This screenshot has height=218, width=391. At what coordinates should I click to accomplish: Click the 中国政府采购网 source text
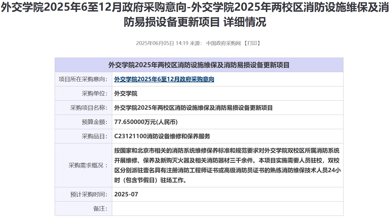(223, 43)
